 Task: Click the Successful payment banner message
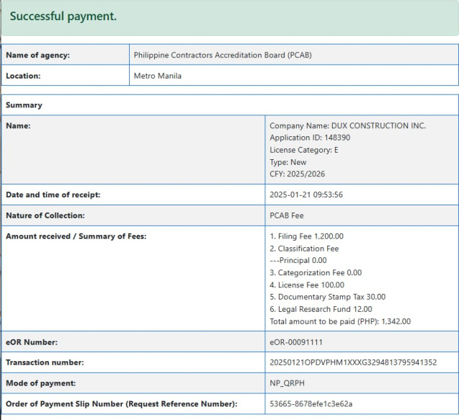(63, 16)
